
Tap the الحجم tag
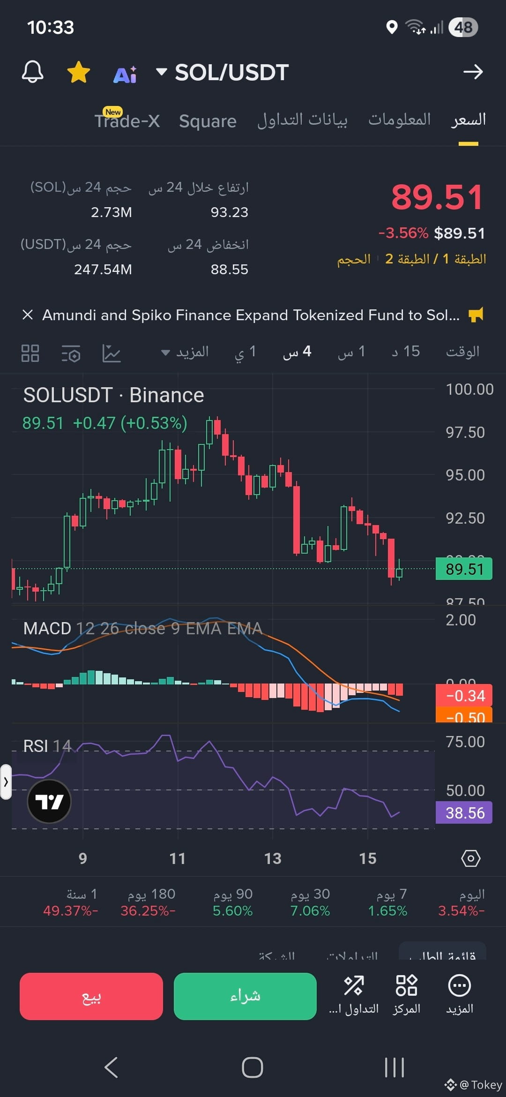(354, 259)
